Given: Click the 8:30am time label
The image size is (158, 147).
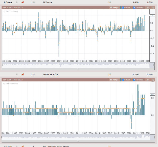Looking at the screenshot, I should (x=8, y=2).
